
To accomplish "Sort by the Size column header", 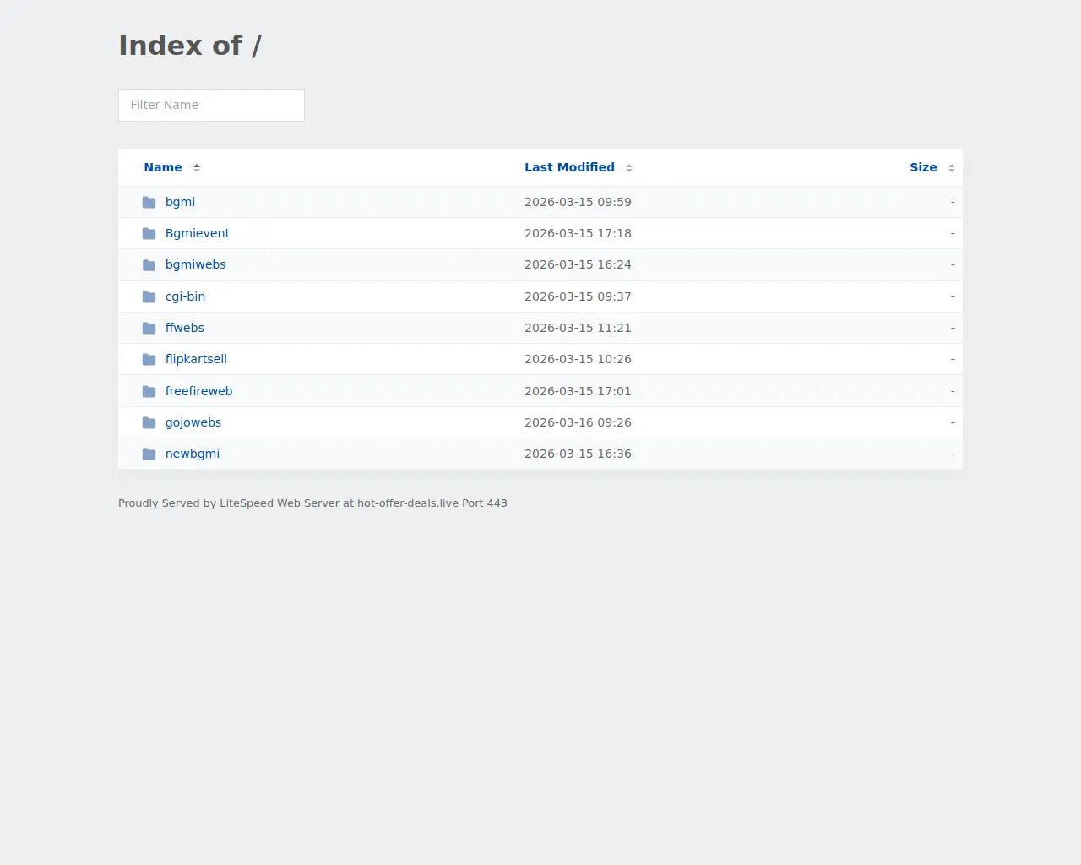I will tap(923, 167).
